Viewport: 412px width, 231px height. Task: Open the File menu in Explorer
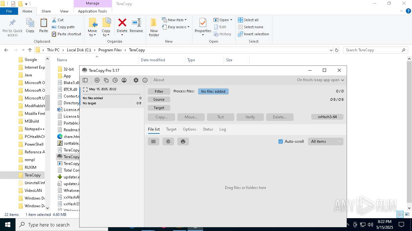point(9,11)
